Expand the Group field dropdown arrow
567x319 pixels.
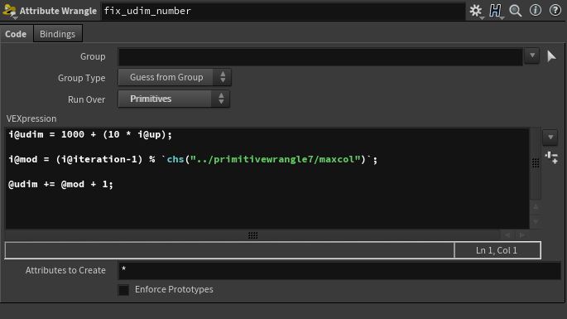(532, 56)
